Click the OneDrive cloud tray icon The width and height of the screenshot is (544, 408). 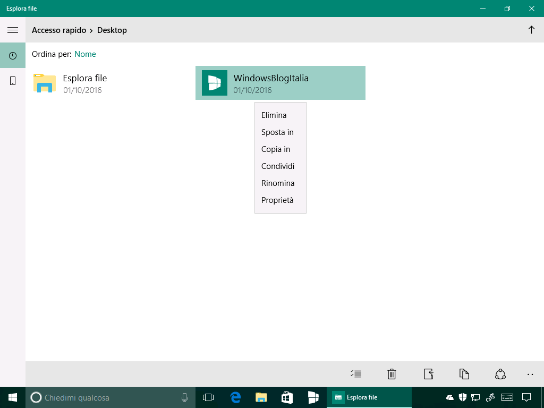(x=449, y=397)
